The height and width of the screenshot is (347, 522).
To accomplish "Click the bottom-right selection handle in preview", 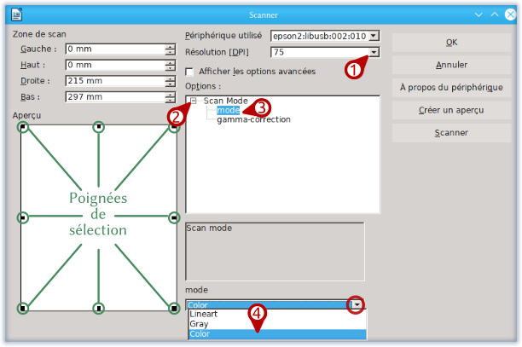I will coord(174,307).
